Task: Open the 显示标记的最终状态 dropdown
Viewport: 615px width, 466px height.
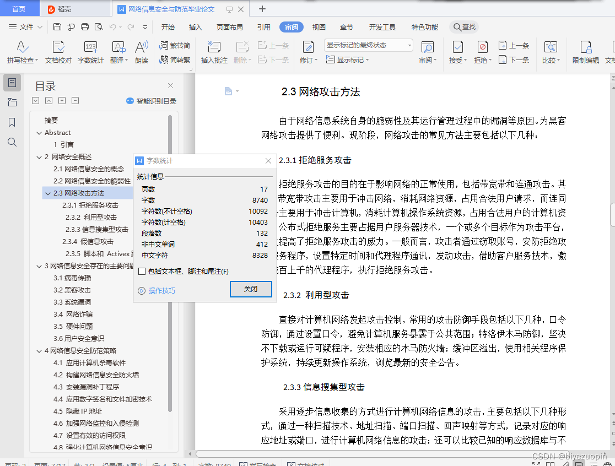Action: (409, 45)
